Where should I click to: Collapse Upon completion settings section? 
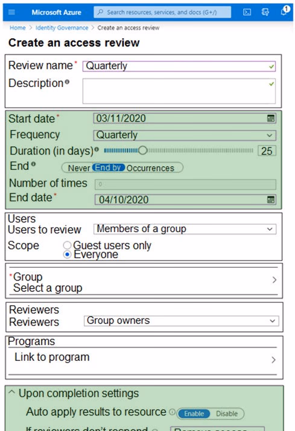click(x=11, y=392)
